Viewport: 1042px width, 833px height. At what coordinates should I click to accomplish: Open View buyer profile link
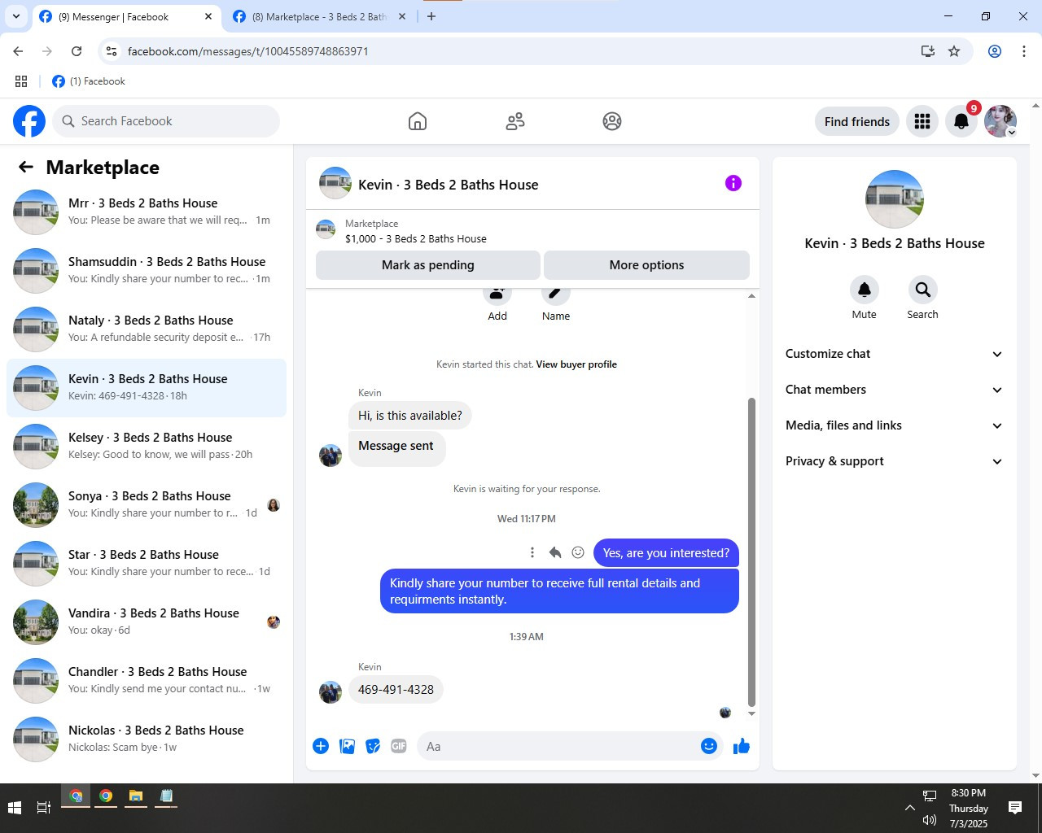tap(576, 364)
